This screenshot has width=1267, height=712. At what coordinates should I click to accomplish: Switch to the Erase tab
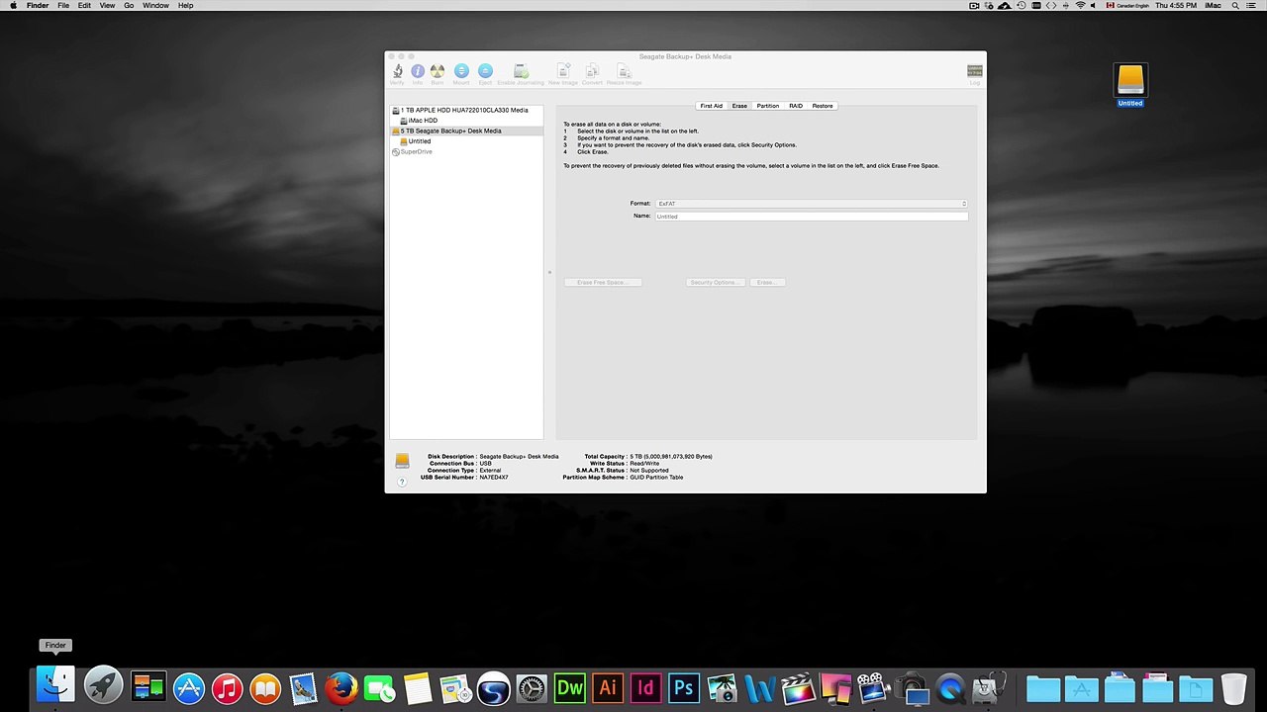(739, 106)
